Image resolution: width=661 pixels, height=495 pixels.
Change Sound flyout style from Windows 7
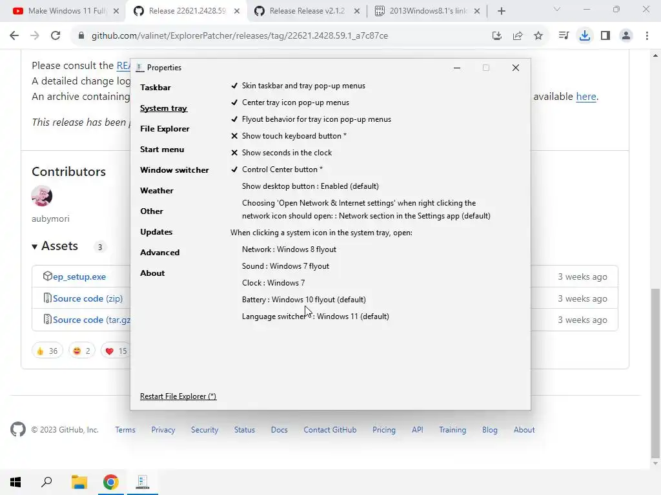(285, 266)
